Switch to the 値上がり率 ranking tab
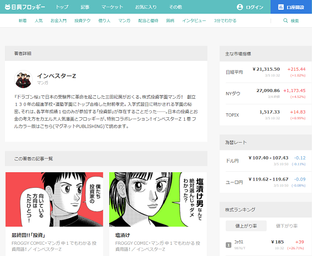This screenshot has height=256, width=312. coord(246,226)
